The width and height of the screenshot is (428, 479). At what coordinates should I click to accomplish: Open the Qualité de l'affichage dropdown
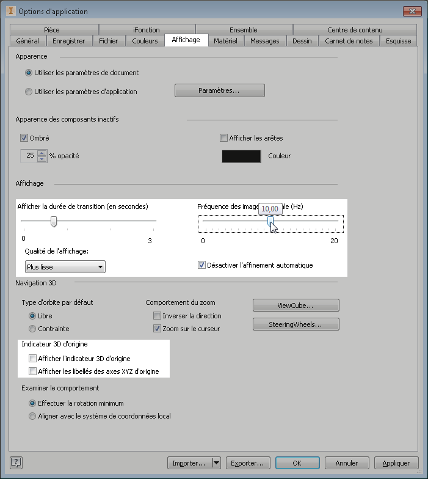click(65, 266)
